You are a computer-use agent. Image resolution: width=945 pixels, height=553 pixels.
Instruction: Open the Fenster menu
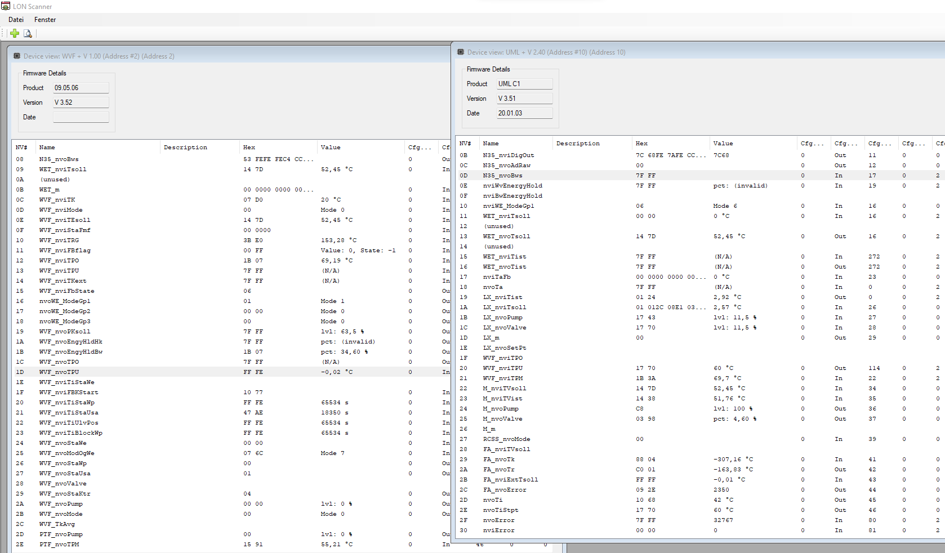point(45,20)
